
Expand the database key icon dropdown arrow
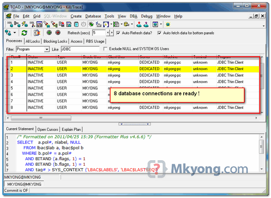click(x=132, y=24)
